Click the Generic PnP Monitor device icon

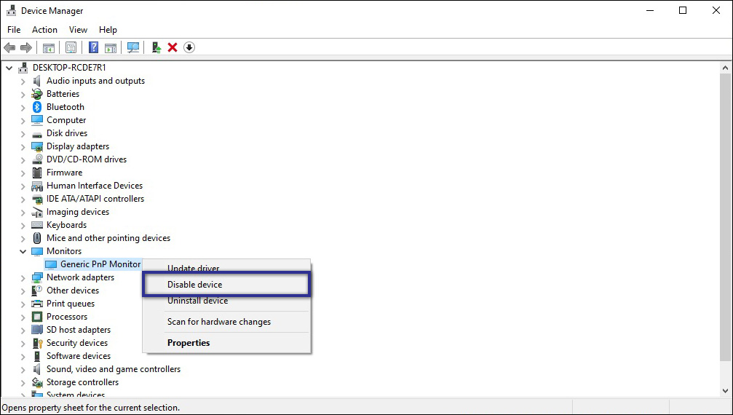tap(51, 264)
